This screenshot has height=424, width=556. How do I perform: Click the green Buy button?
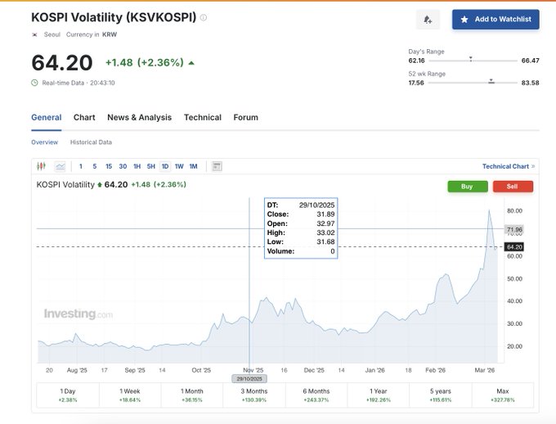coord(468,187)
